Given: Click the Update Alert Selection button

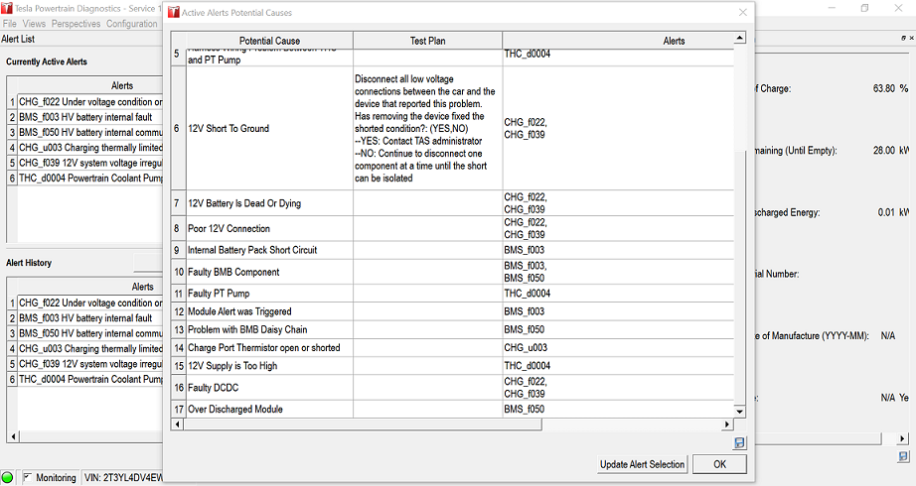Looking at the screenshot, I should pos(643,464).
